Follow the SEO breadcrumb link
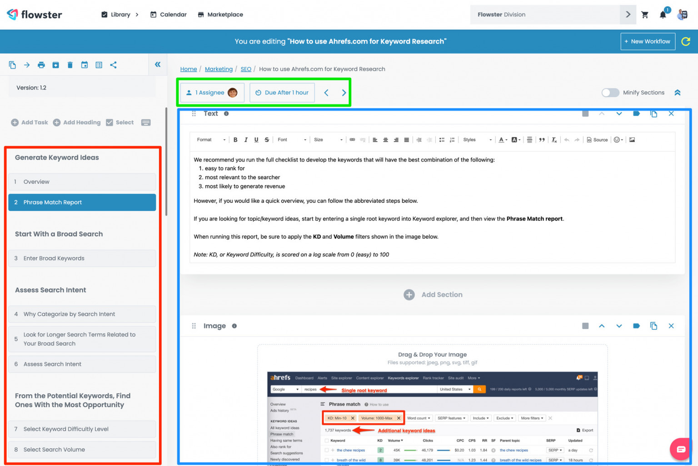698x466 pixels. tap(246, 69)
